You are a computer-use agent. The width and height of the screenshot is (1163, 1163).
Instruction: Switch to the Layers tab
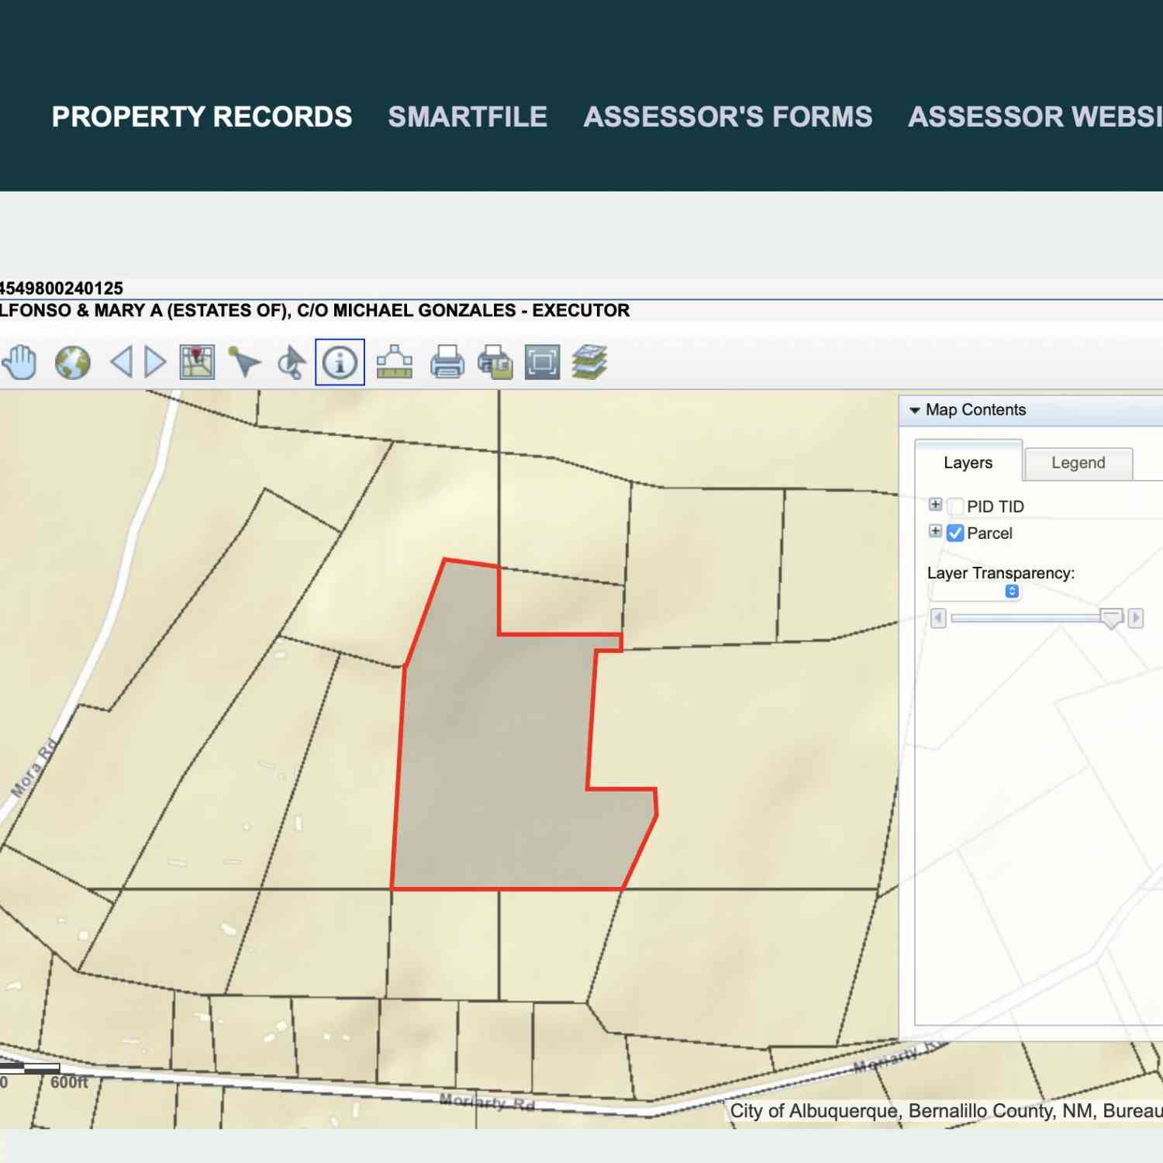point(968,463)
